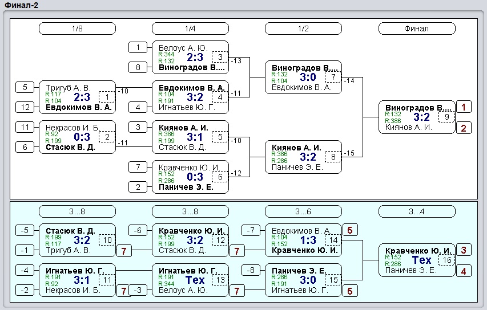The height and width of the screenshot is (310, 487).
Task: Select dashed match number 6 box
Action: (x=220, y=177)
